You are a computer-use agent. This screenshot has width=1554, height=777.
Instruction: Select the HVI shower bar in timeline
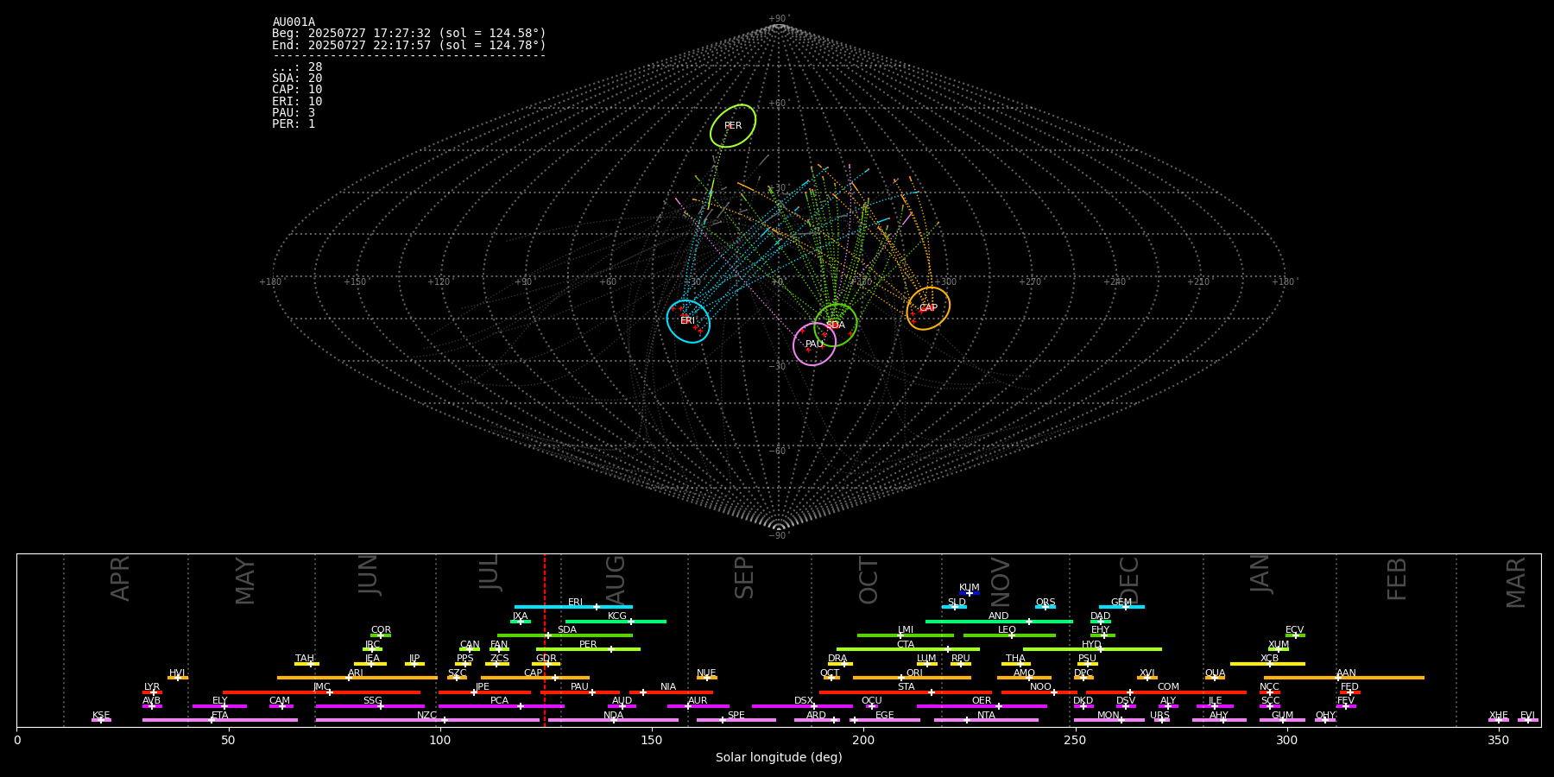point(178,678)
